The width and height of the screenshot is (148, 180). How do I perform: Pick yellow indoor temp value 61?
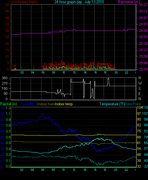(139, 143)
